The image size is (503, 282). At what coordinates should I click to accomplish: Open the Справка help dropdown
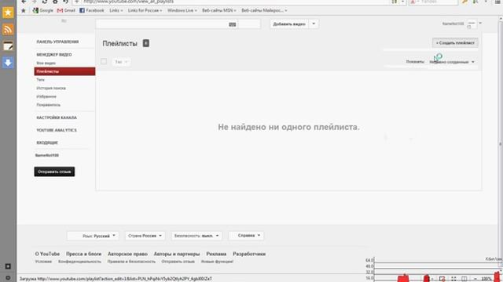click(x=246, y=236)
